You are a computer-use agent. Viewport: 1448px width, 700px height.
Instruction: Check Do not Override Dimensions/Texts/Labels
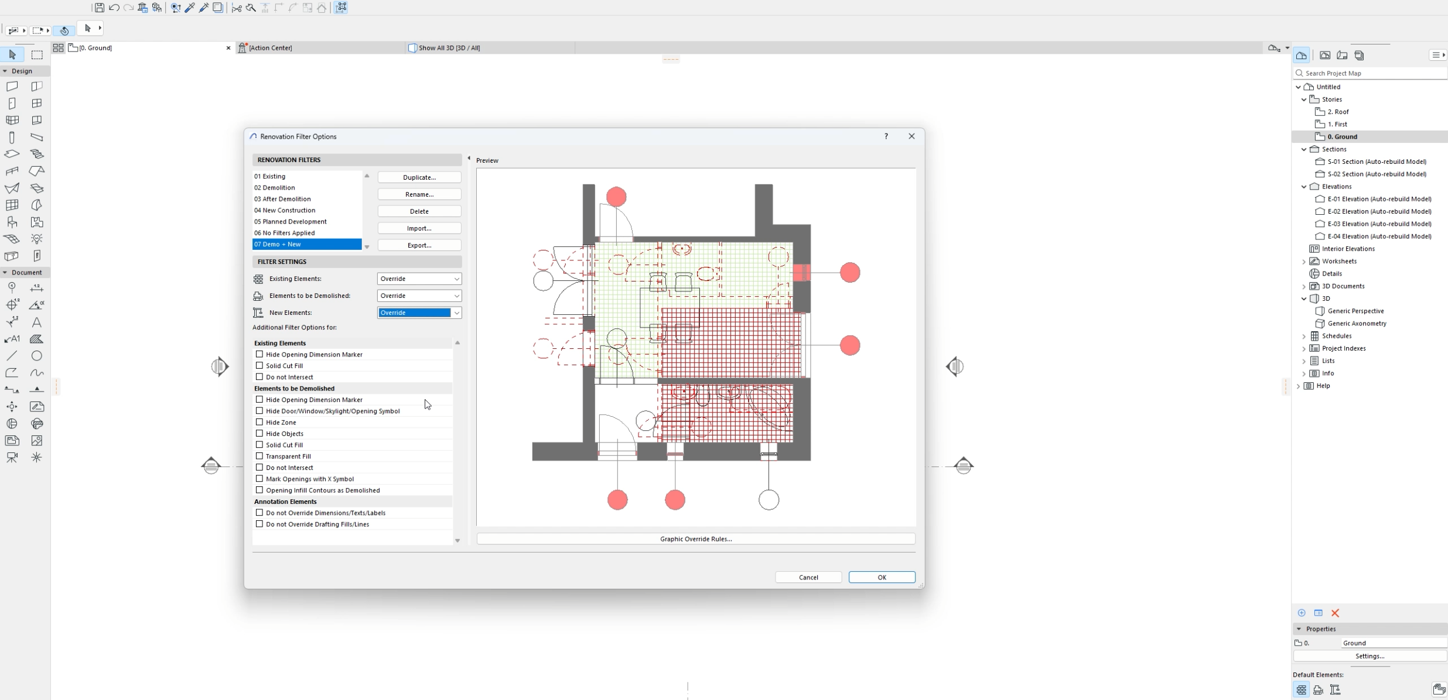[x=259, y=513]
